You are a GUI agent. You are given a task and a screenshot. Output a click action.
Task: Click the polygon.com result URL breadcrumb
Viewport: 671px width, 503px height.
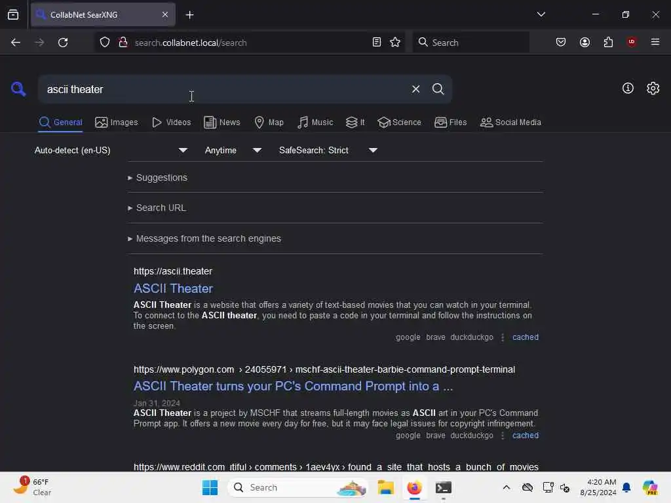[324, 369]
